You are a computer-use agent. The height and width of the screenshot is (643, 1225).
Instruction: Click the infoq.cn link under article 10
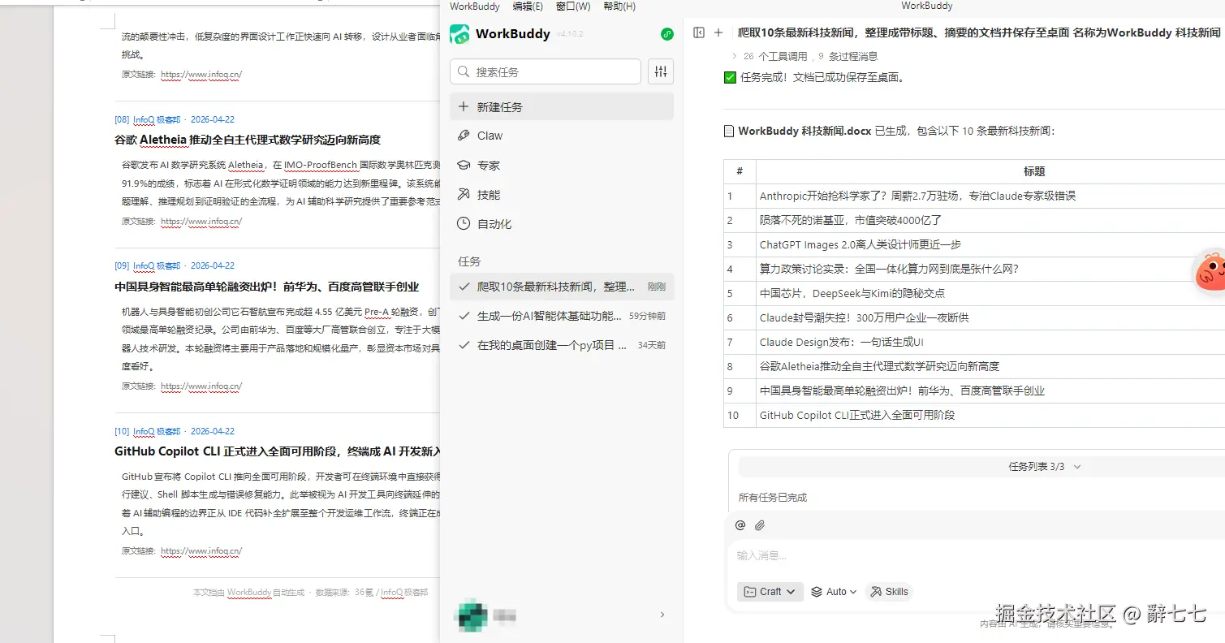click(201, 550)
